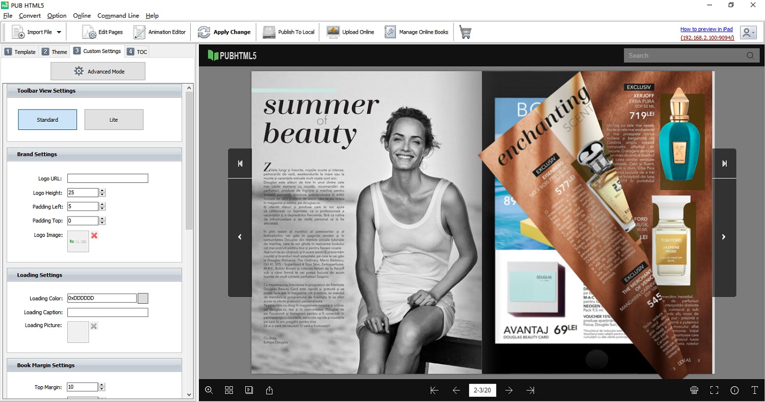Click the Loading Caption input field

[108, 312]
